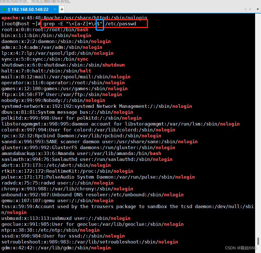The image size is (261, 253).
Task: Click the adm:x:3:4 output line
Action: pyautogui.click(x=52, y=47)
